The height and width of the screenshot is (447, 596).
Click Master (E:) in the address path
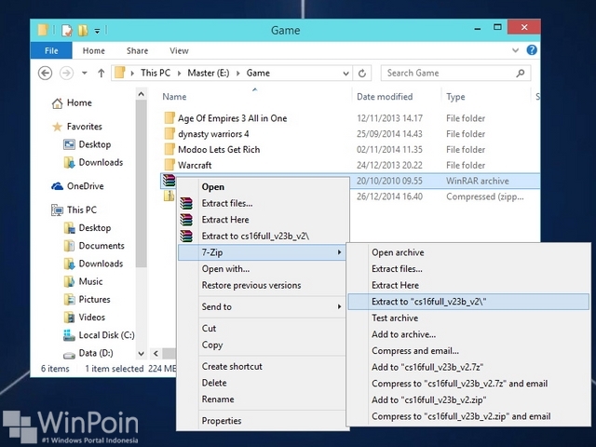click(209, 73)
